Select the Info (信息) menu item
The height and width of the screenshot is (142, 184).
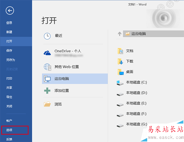click(10, 23)
